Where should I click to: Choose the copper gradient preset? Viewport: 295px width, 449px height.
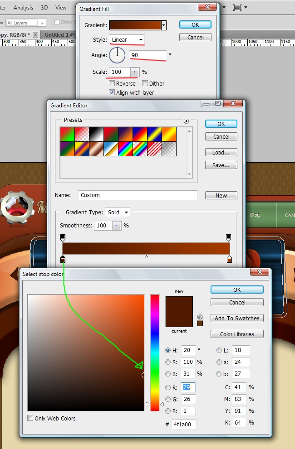pyautogui.click(x=96, y=149)
